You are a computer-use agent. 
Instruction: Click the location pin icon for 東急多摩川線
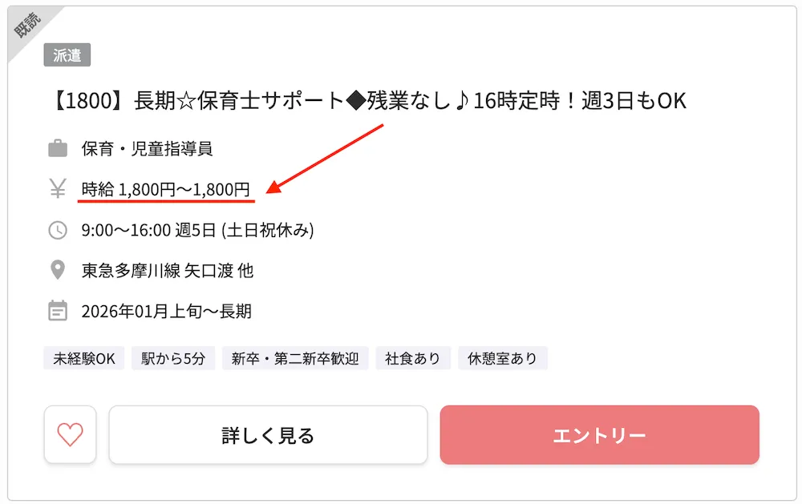tap(56, 270)
